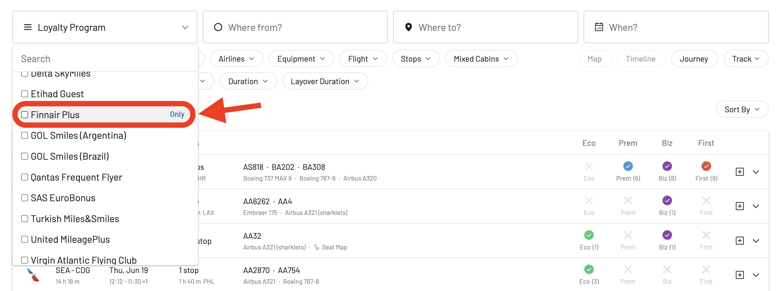Open Seat Map link for AA32
The image size is (780, 291).
[x=331, y=247]
